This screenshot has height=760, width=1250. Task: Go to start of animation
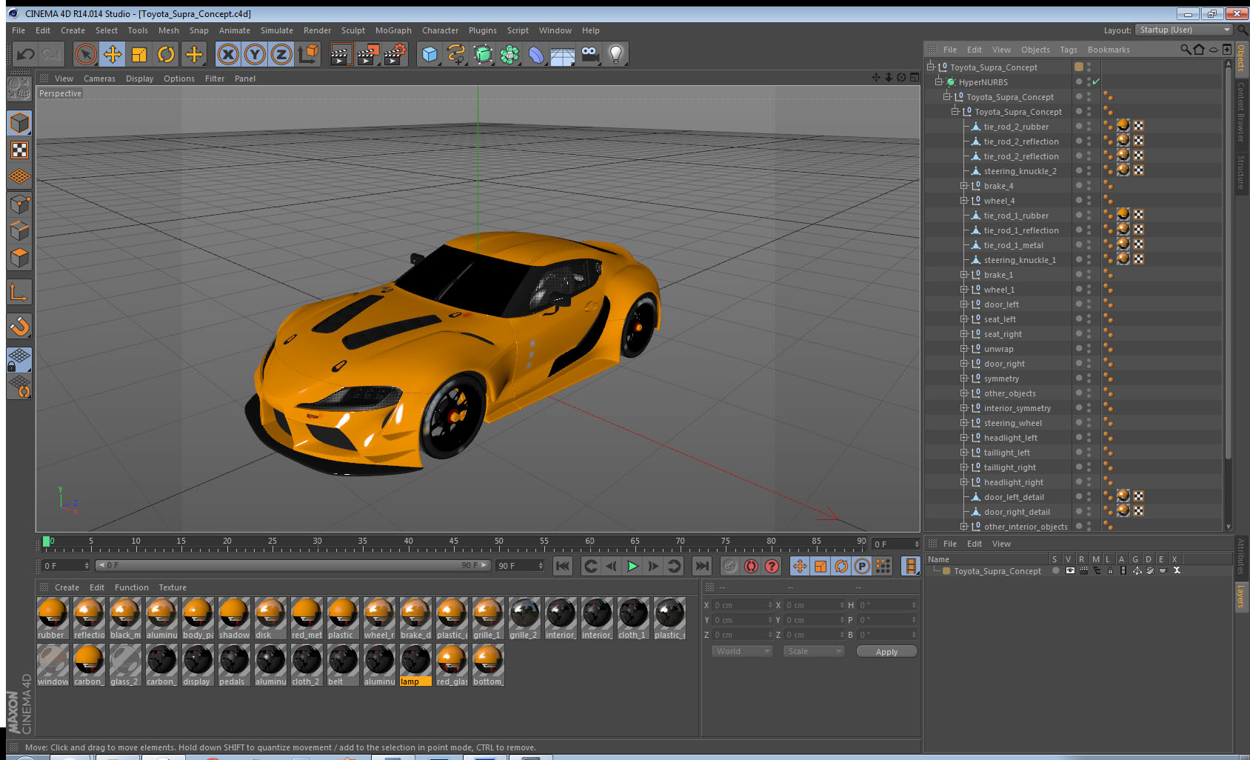563,566
